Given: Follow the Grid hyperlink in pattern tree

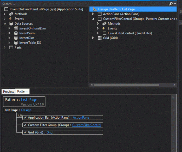Looking at the screenshot, I should click(x=50, y=132).
